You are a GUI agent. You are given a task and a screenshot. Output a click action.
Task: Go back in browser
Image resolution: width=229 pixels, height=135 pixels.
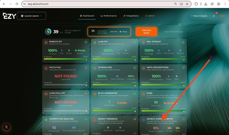[x=4, y=4]
